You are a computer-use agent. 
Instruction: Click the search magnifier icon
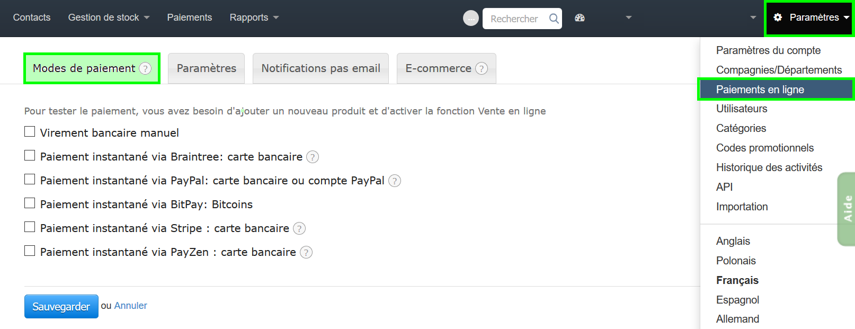click(554, 18)
